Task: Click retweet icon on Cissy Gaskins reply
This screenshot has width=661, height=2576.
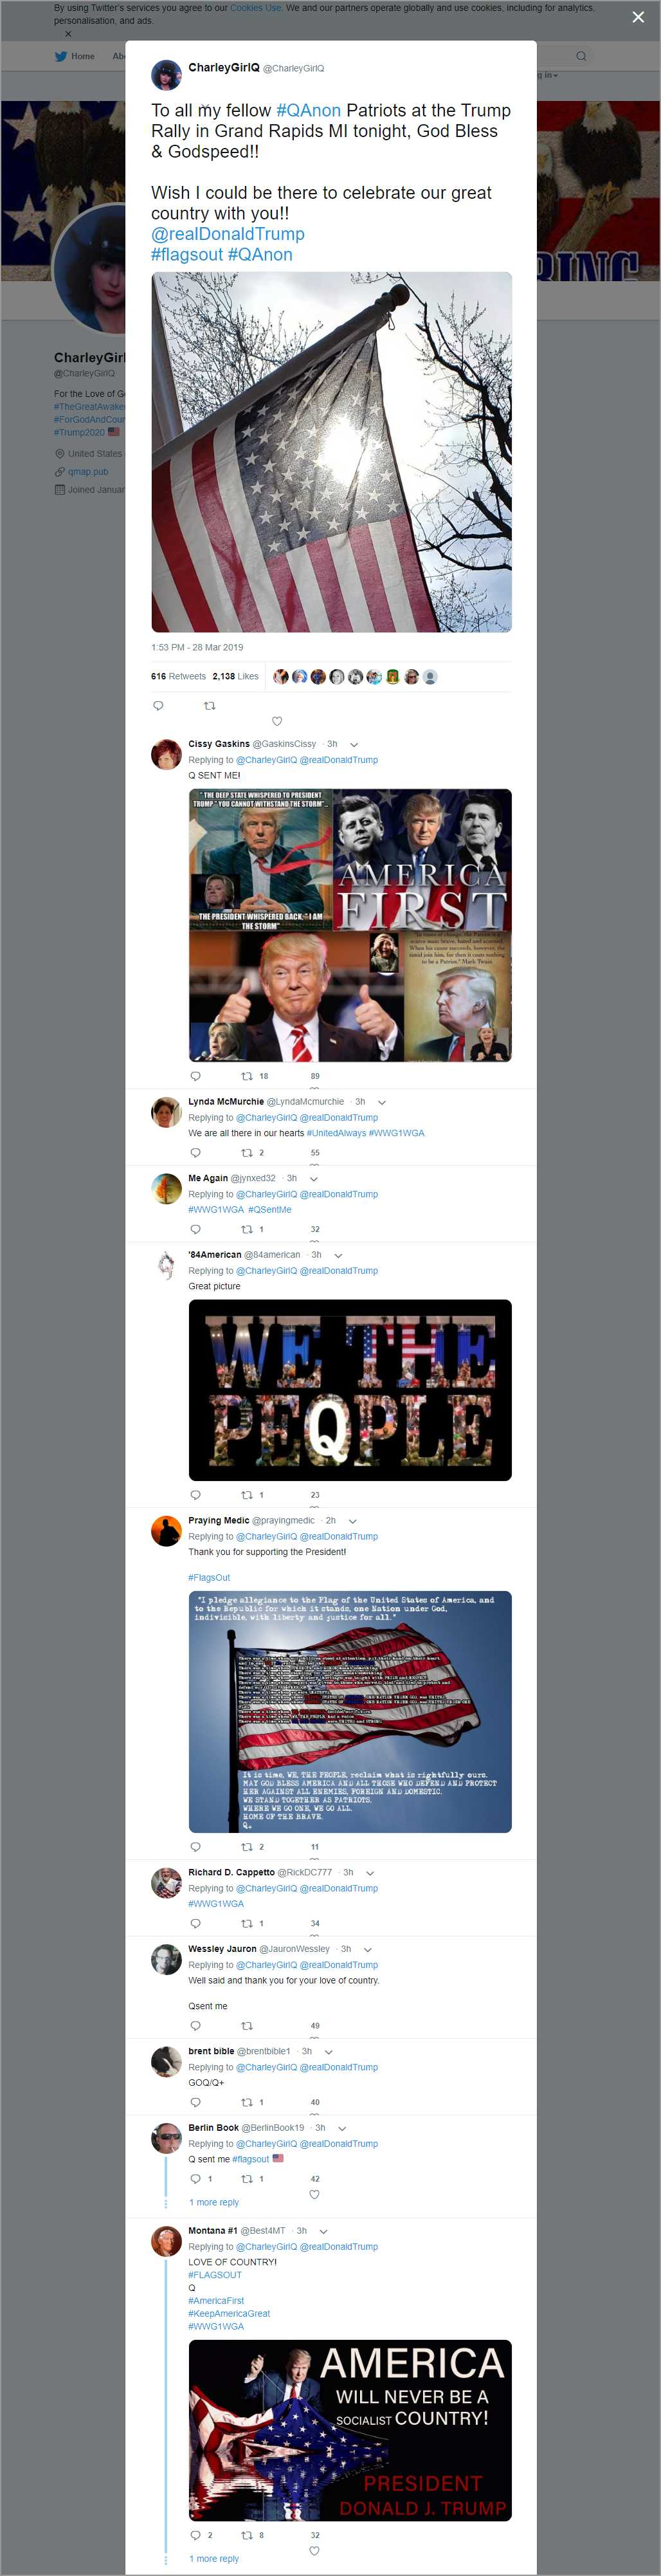Action: (246, 1076)
